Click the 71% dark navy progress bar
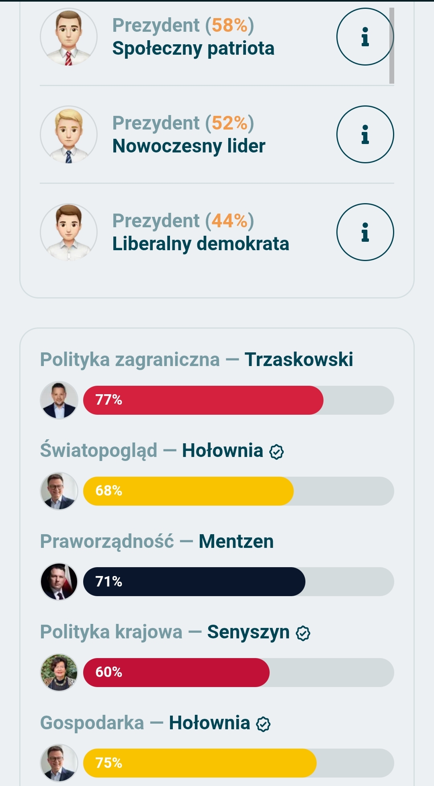The image size is (434, 786). click(194, 582)
